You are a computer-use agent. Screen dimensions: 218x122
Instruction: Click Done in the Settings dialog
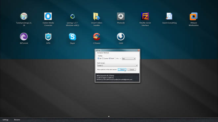click(x=122, y=70)
